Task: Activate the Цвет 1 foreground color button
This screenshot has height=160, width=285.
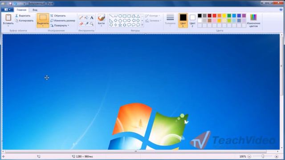Action: pyautogui.click(x=183, y=20)
